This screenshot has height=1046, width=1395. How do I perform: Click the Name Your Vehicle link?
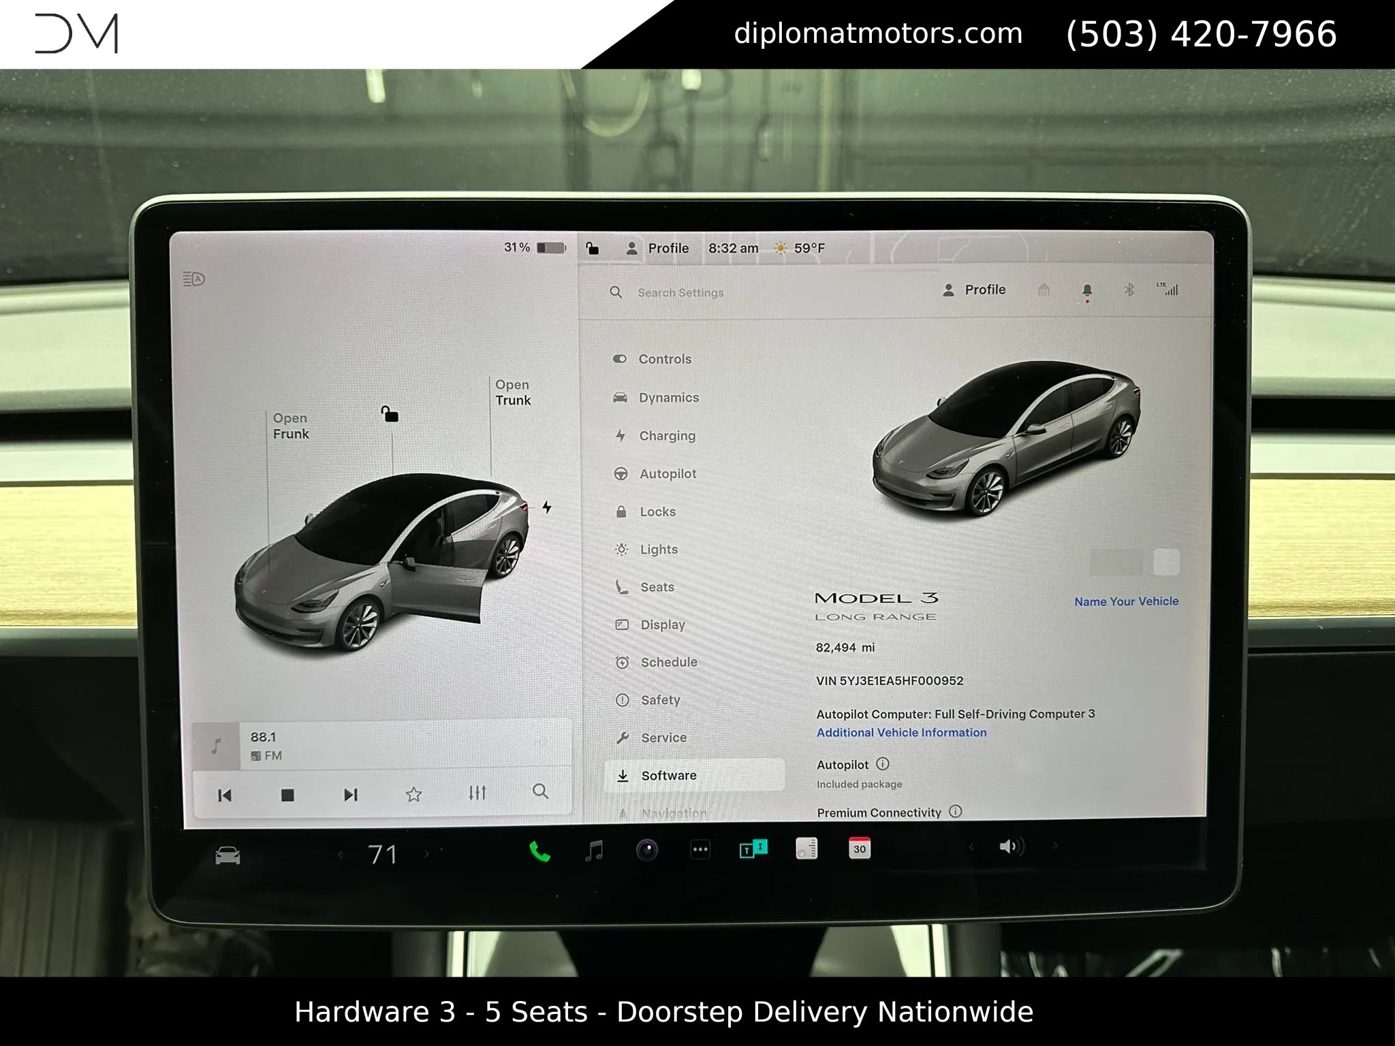point(1125,601)
